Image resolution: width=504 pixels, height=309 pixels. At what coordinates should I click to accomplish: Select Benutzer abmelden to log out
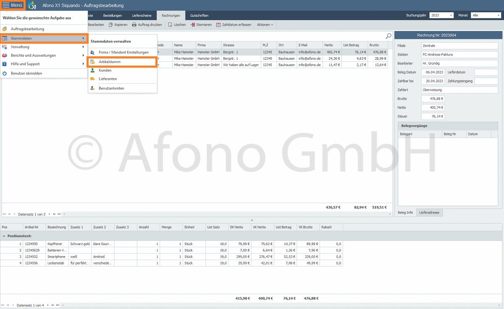[44, 73]
